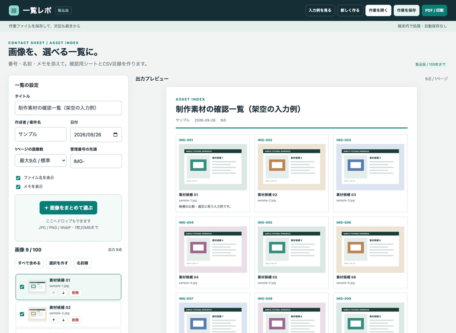Image resolution: width=456 pixels, height=333 pixels.
Task: Click IMG-004 preview image
Action: pyautogui.click(x=213, y=250)
